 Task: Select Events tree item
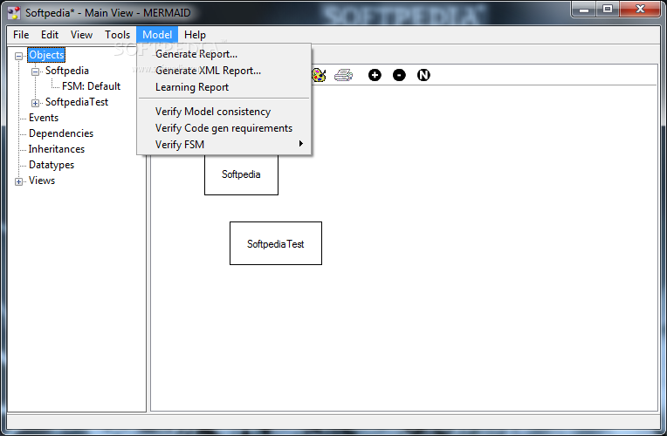[x=44, y=118]
